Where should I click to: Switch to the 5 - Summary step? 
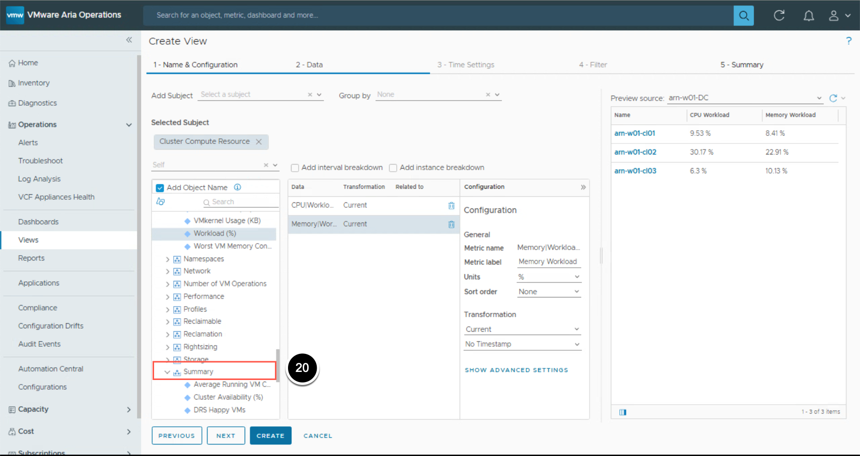coord(741,65)
